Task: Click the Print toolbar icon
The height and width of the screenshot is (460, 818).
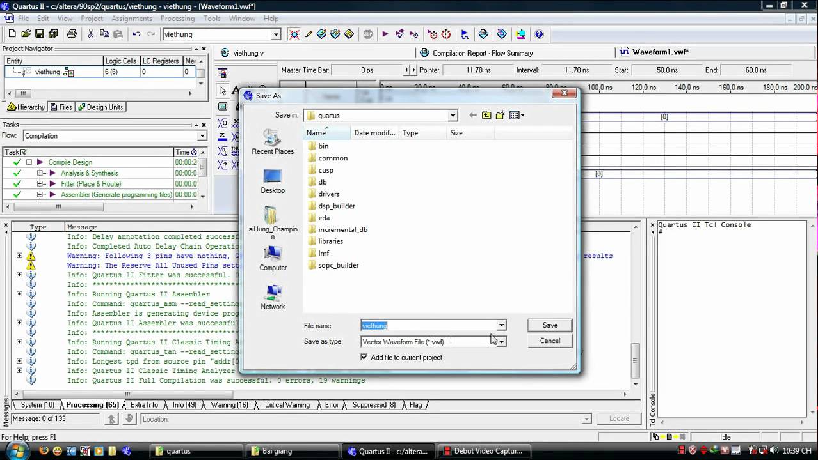Action: click(x=72, y=34)
